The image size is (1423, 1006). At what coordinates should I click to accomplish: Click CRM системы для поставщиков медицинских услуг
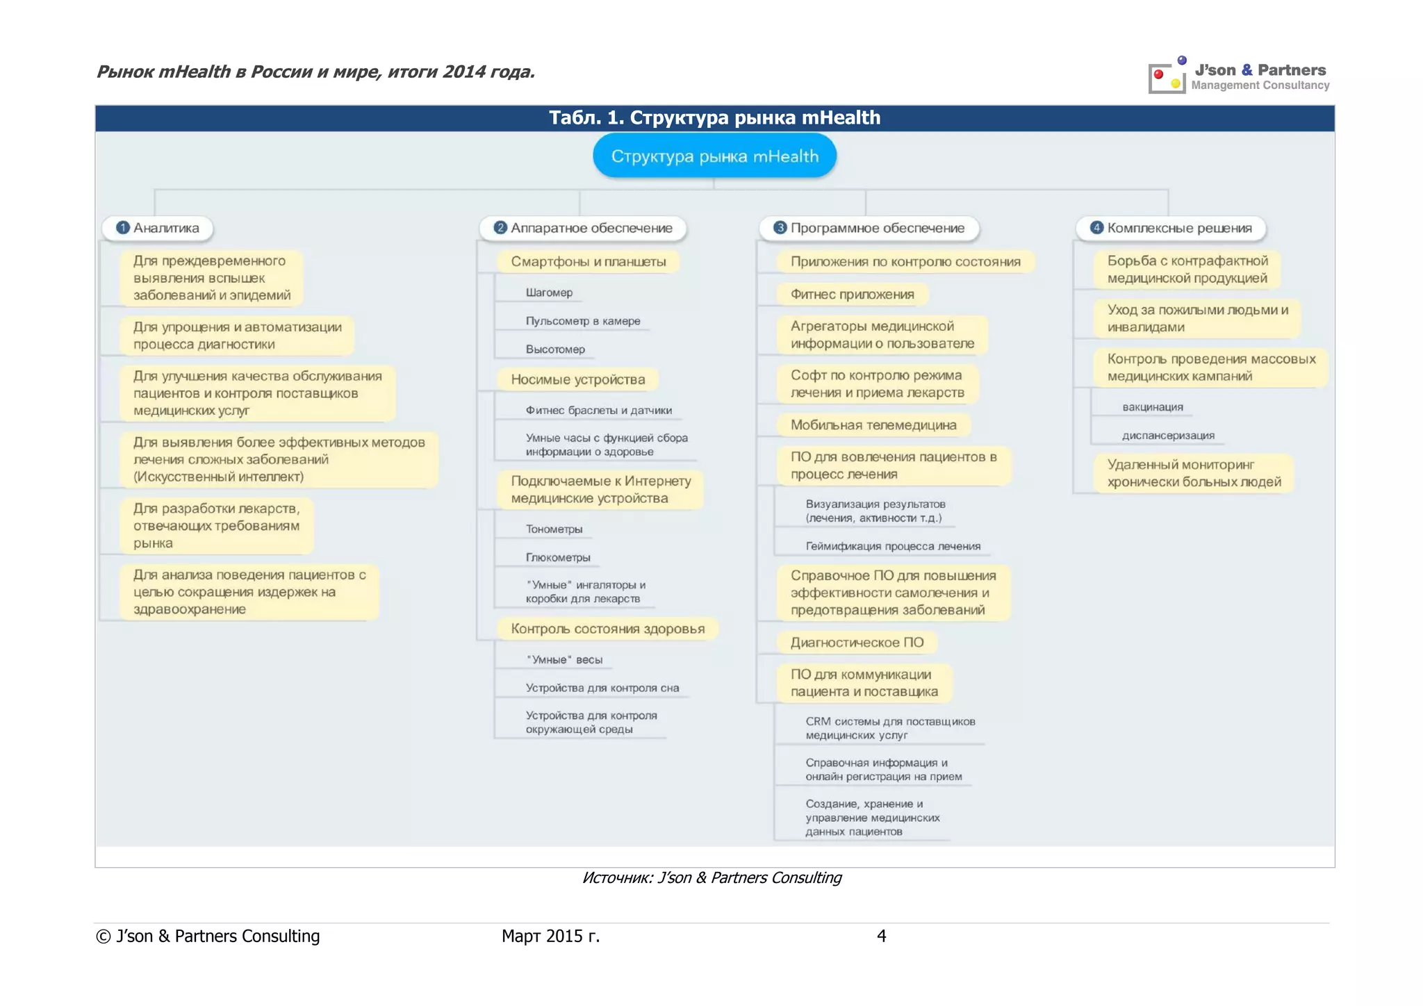890,728
